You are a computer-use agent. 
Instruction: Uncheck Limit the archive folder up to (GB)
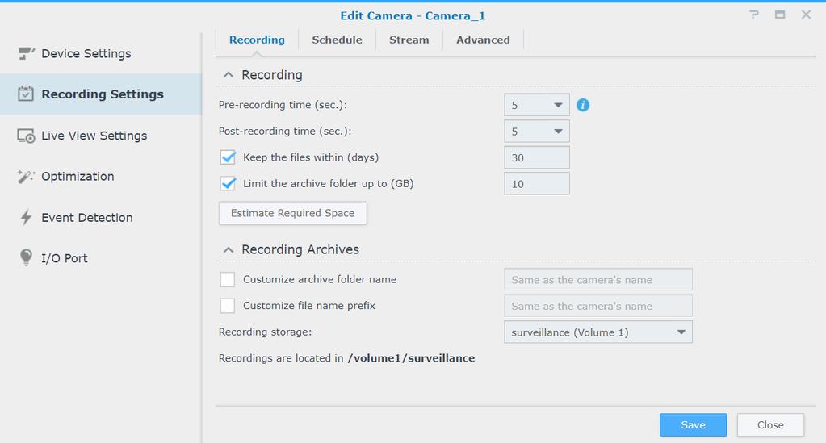tap(228, 183)
